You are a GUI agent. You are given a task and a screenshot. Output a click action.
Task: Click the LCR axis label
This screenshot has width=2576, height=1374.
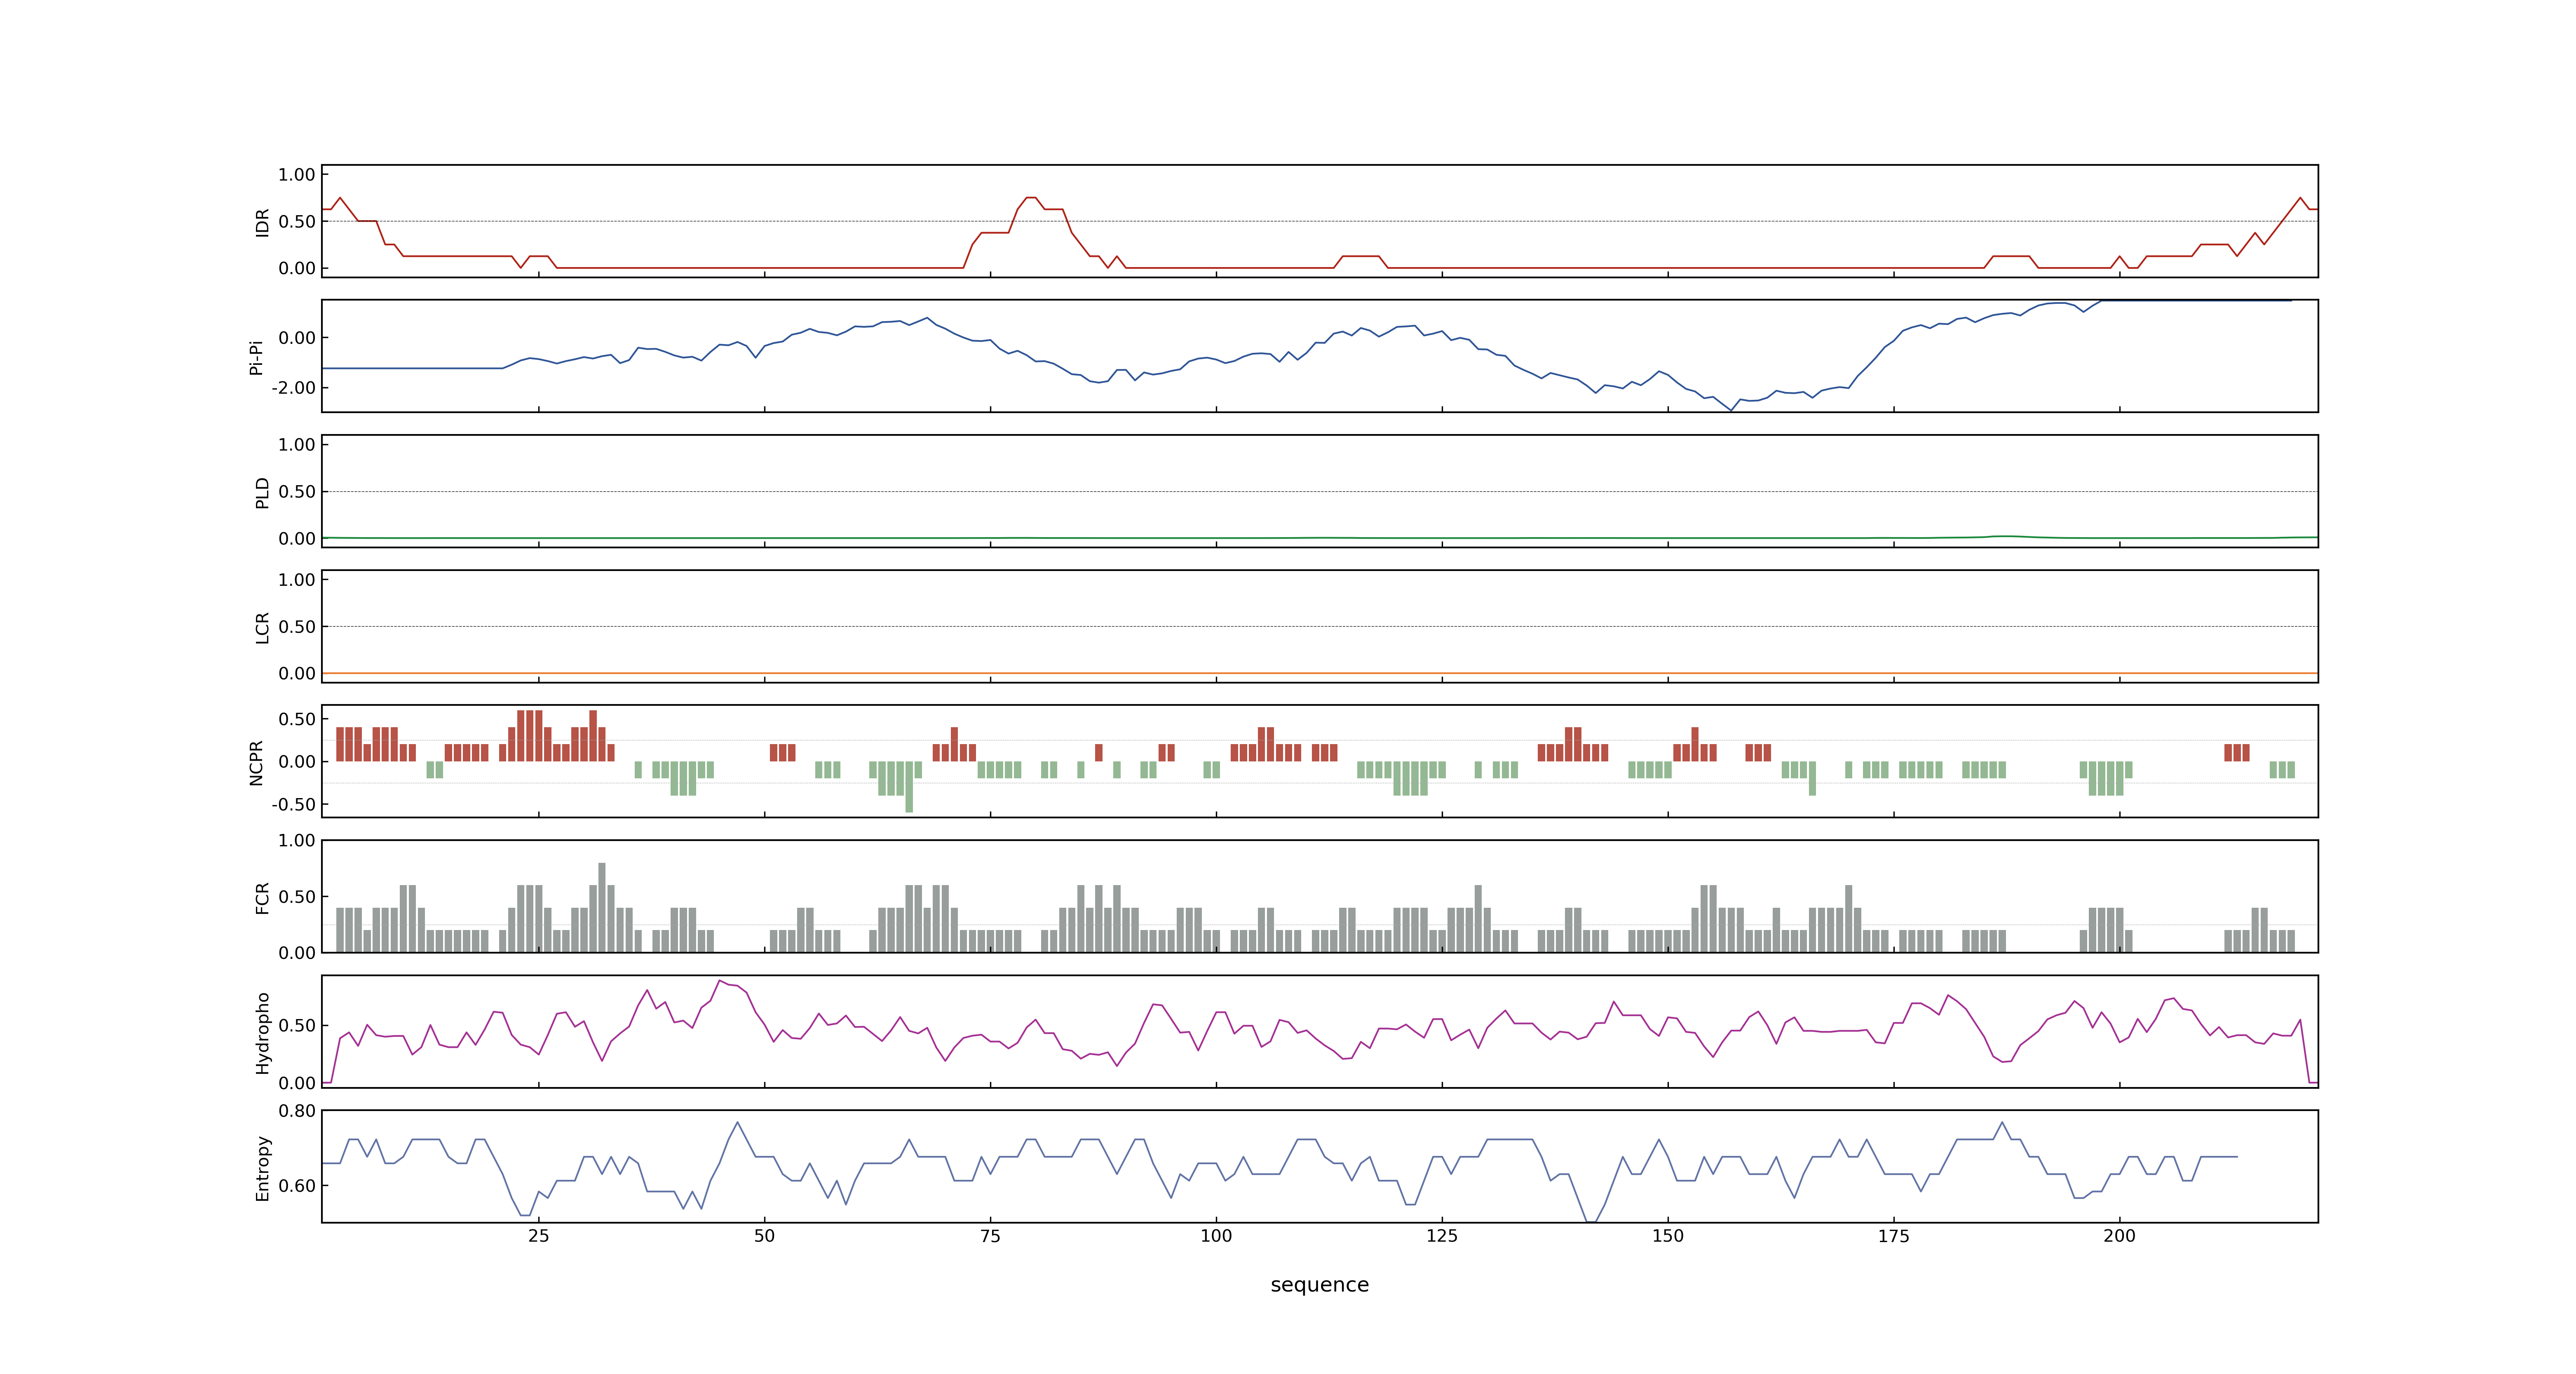(262, 627)
